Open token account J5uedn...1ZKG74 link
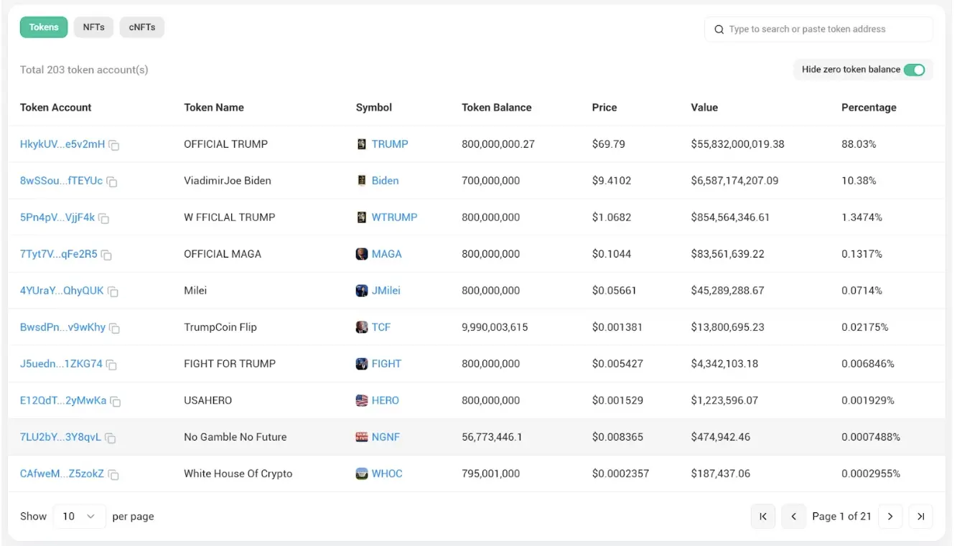 [61, 364]
